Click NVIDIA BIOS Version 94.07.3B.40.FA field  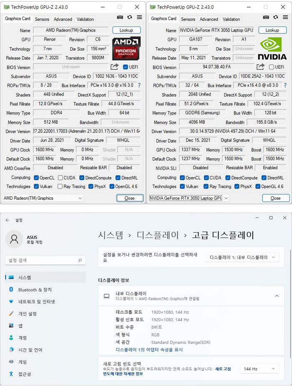[216, 67]
